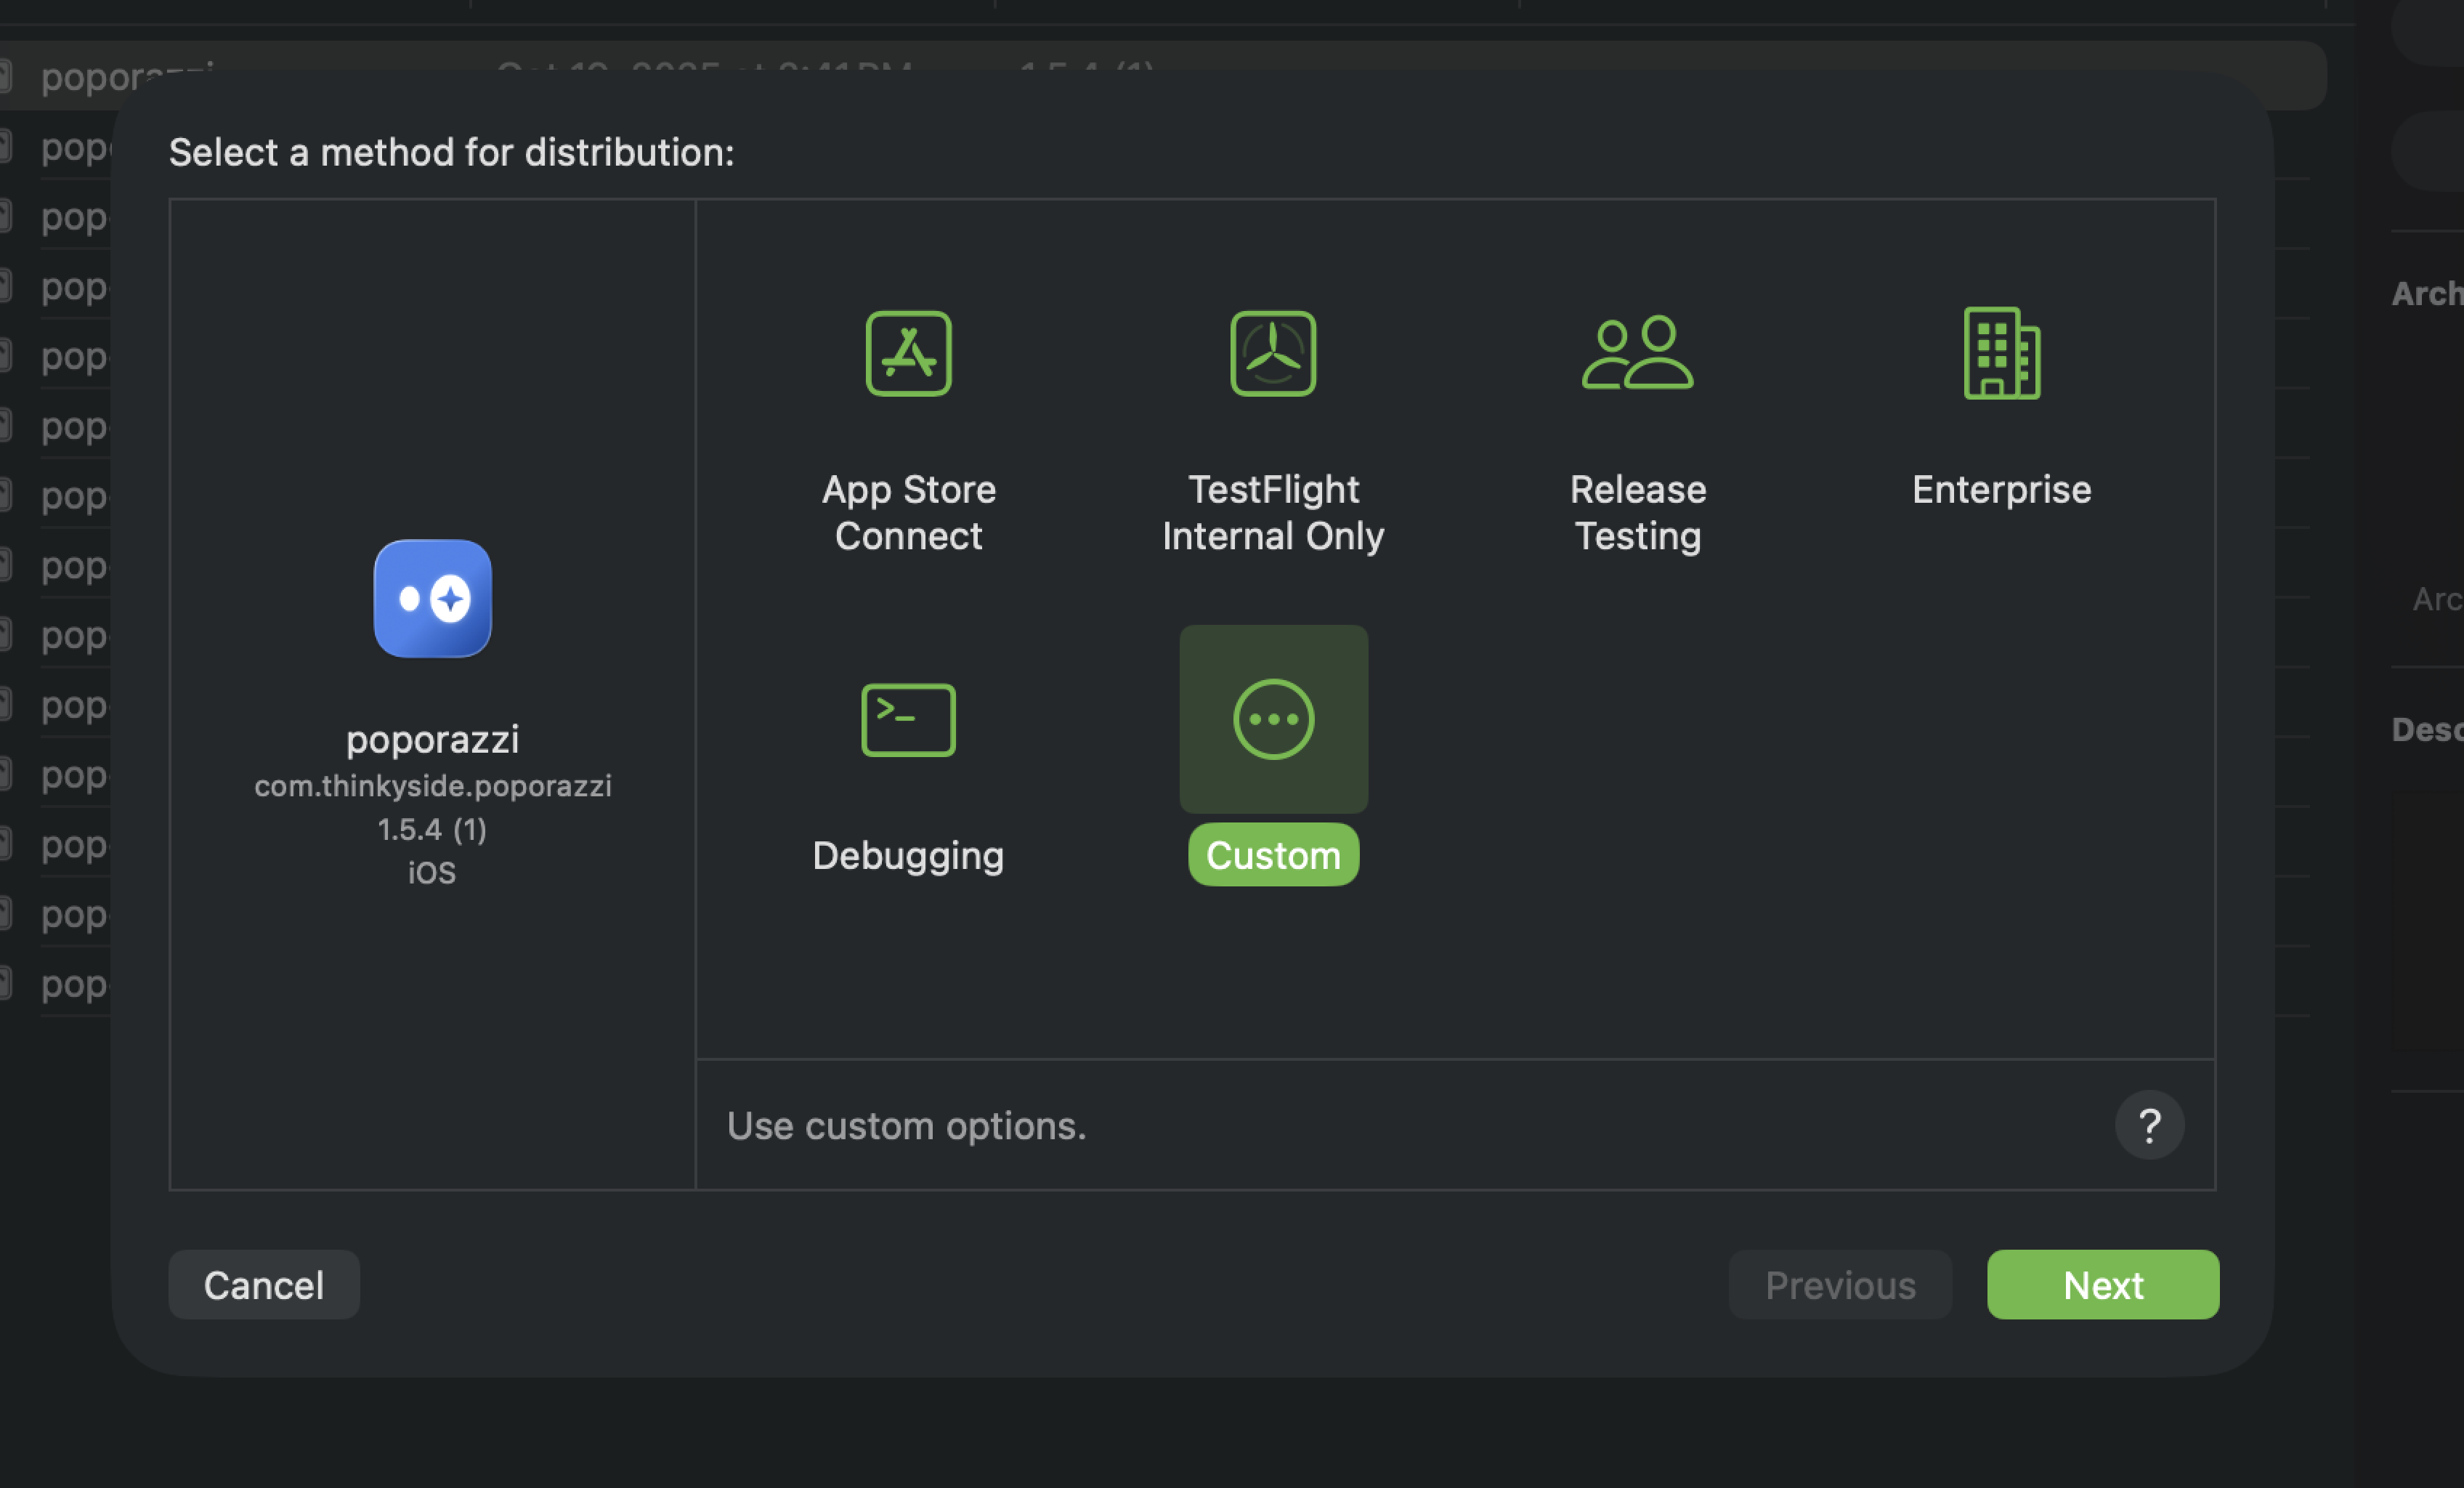Select the Debugging terminal icon
This screenshot has width=2464, height=1488.
908,719
